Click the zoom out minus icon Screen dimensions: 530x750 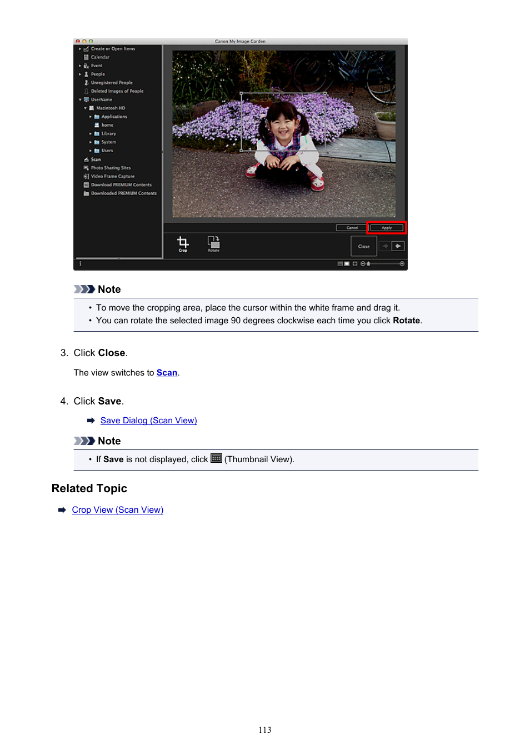point(362,264)
